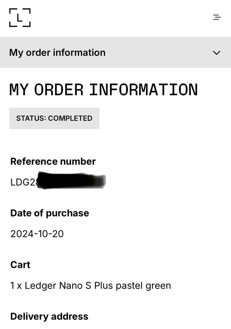The image size is (231, 329).
Task: Click the LDG2 reference number prefix
Action: [x=22, y=182]
